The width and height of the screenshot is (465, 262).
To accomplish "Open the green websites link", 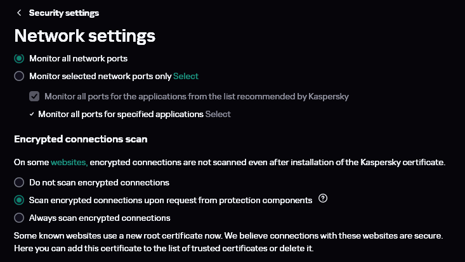I will tap(69, 163).
